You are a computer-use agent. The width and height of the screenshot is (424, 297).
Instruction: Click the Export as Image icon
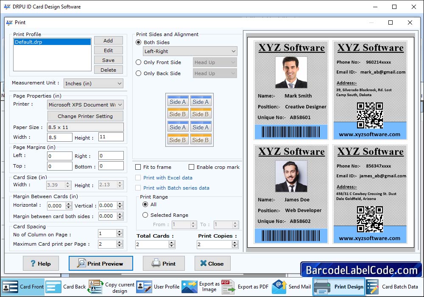(x=189, y=287)
